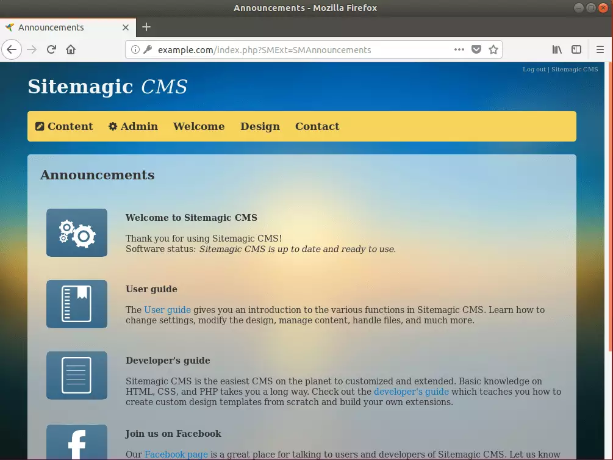Bookmark this page with the star

pos(493,49)
